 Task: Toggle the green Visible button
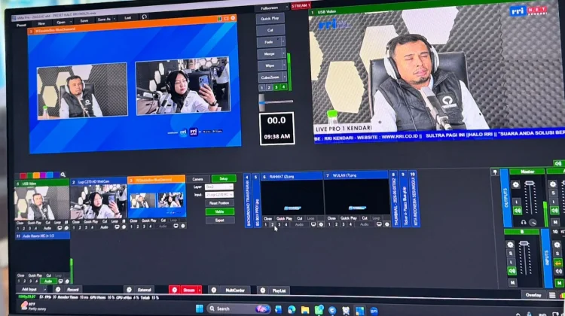[x=220, y=211]
